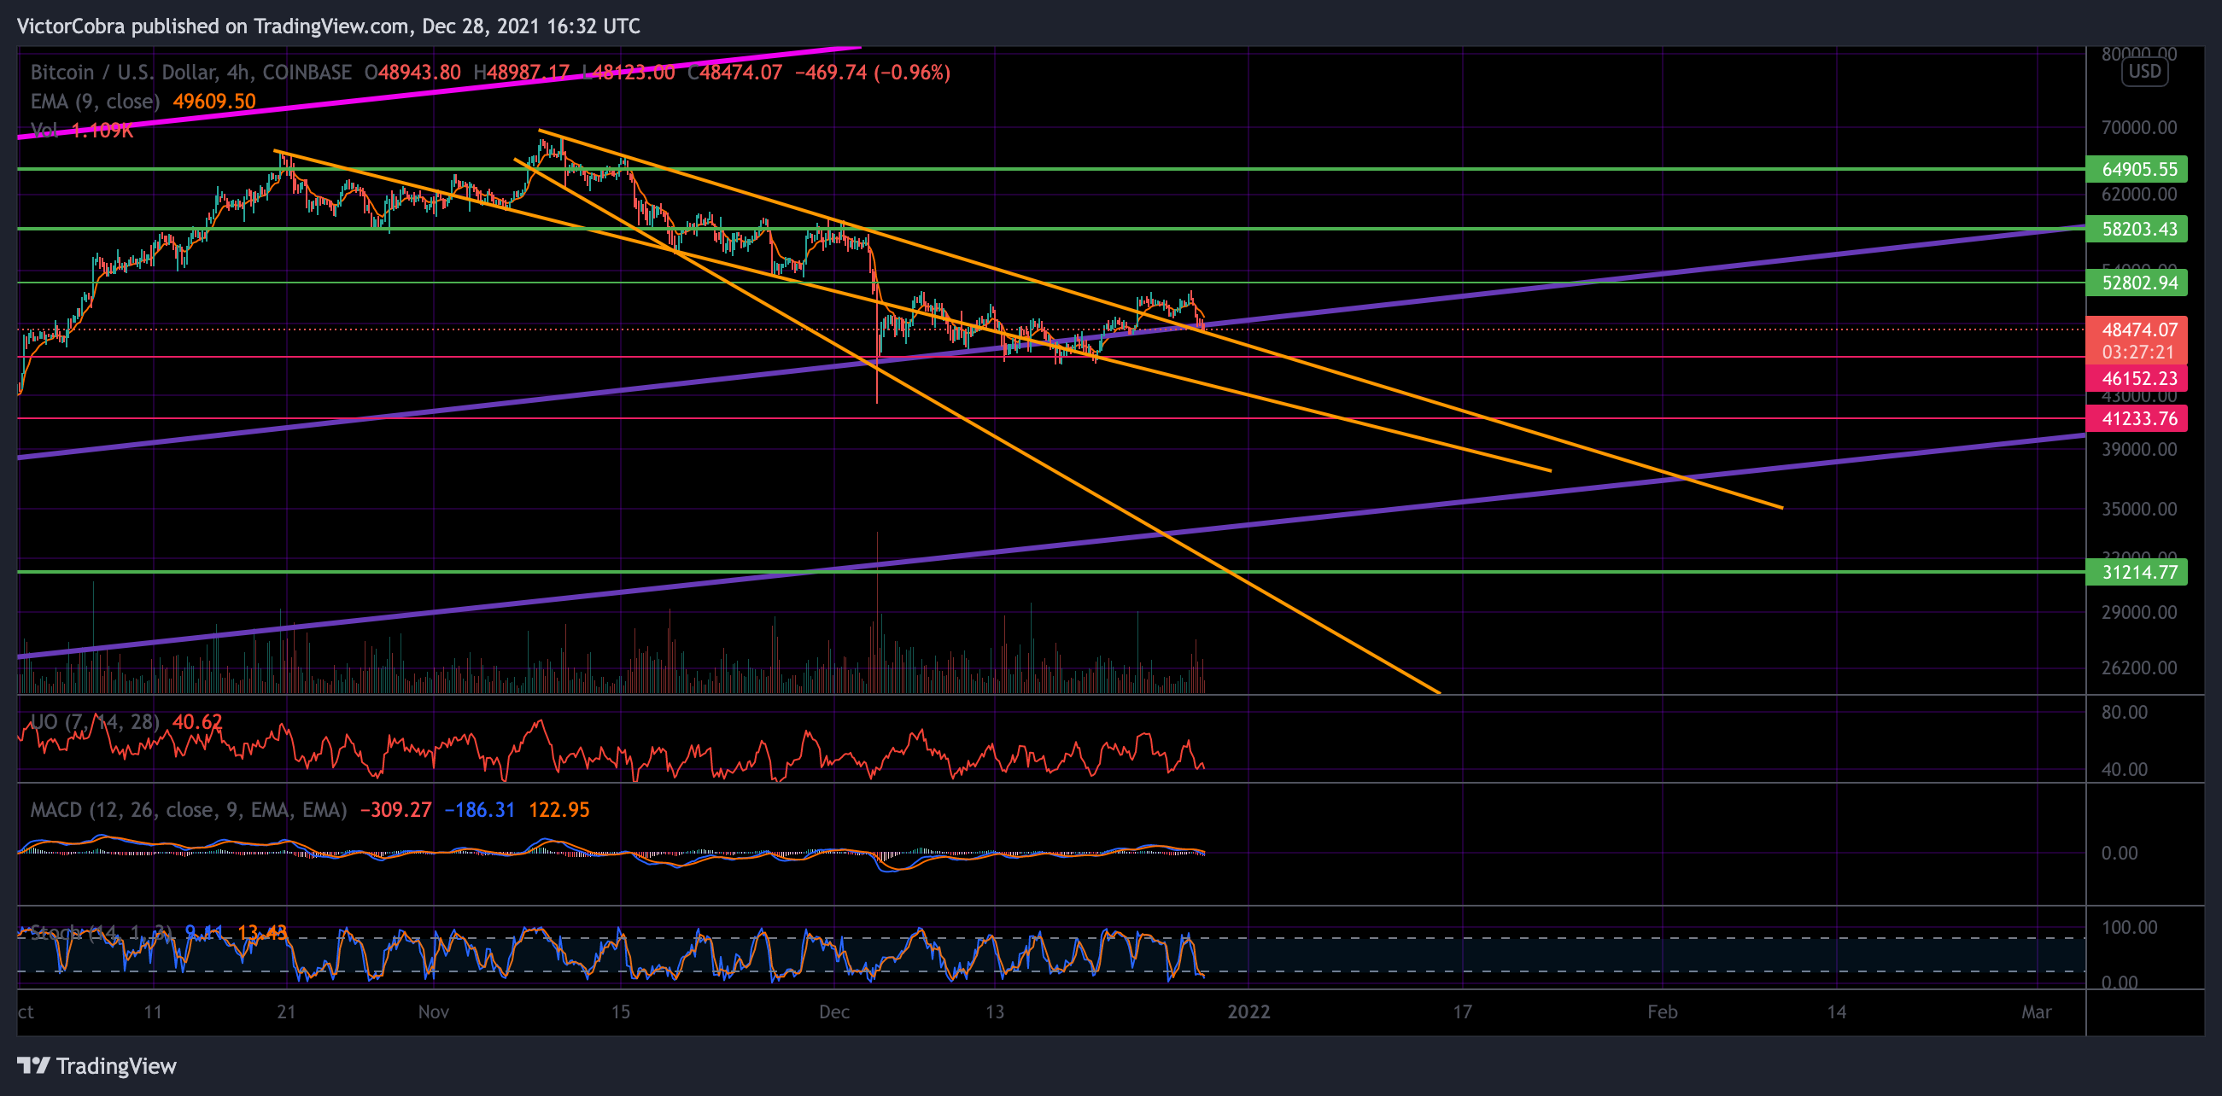Click the 70000.00 price axis tick
The image size is (2222, 1096).
(x=2138, y=128)
